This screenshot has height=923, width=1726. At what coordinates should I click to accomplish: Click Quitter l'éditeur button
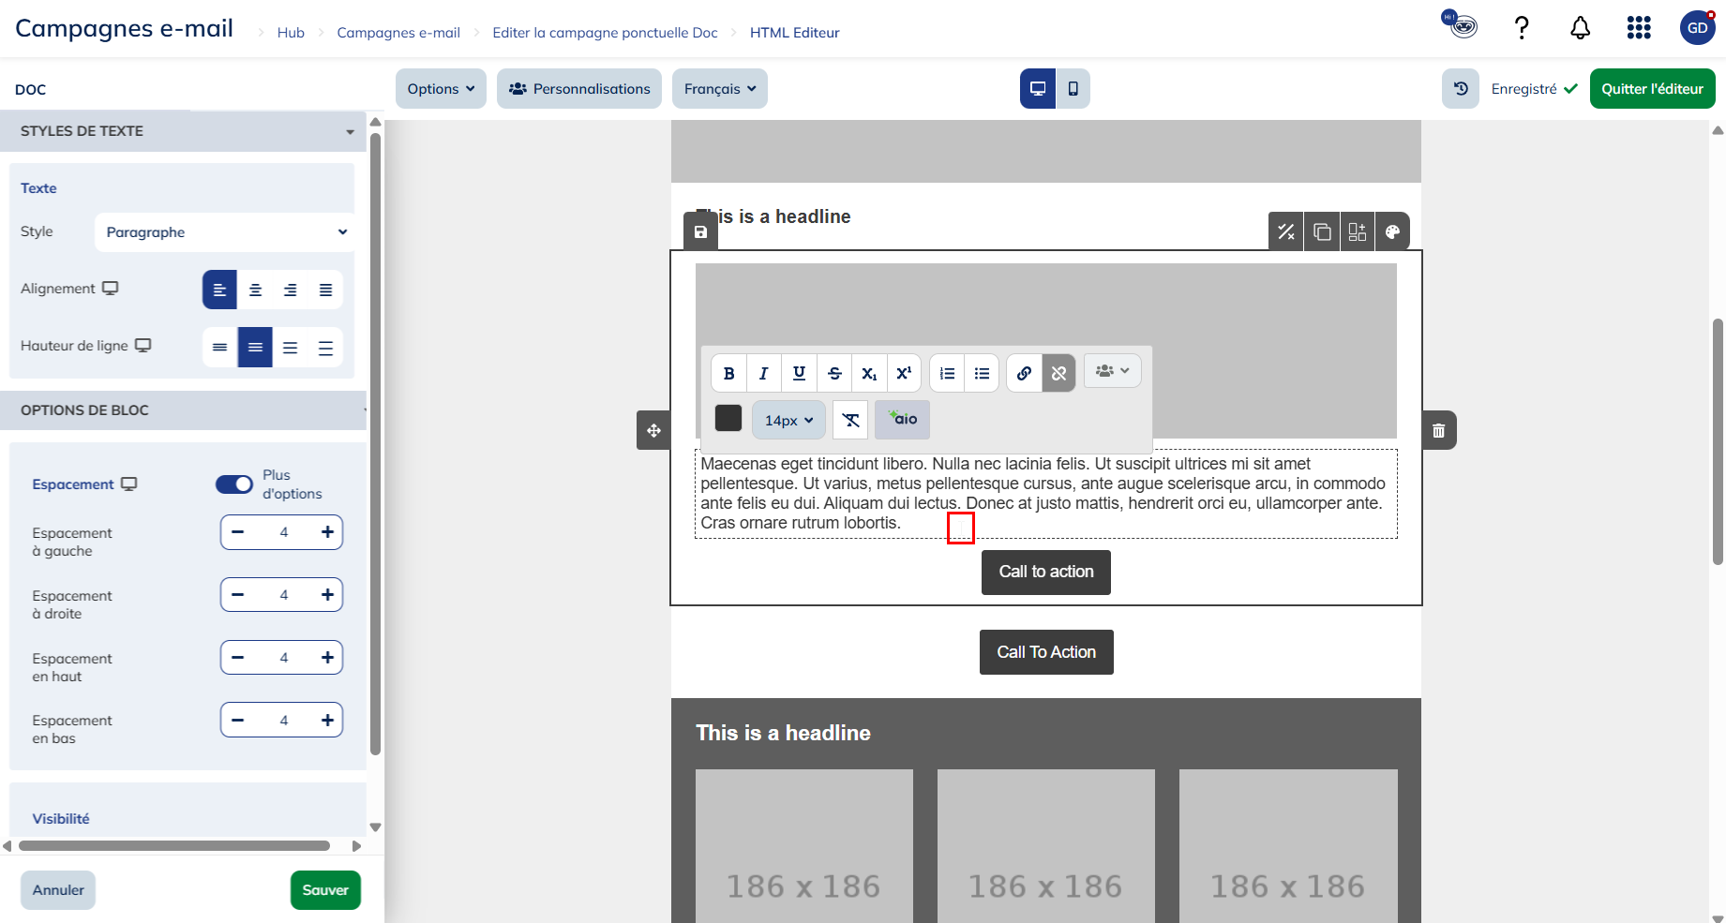click(1652, 89)
